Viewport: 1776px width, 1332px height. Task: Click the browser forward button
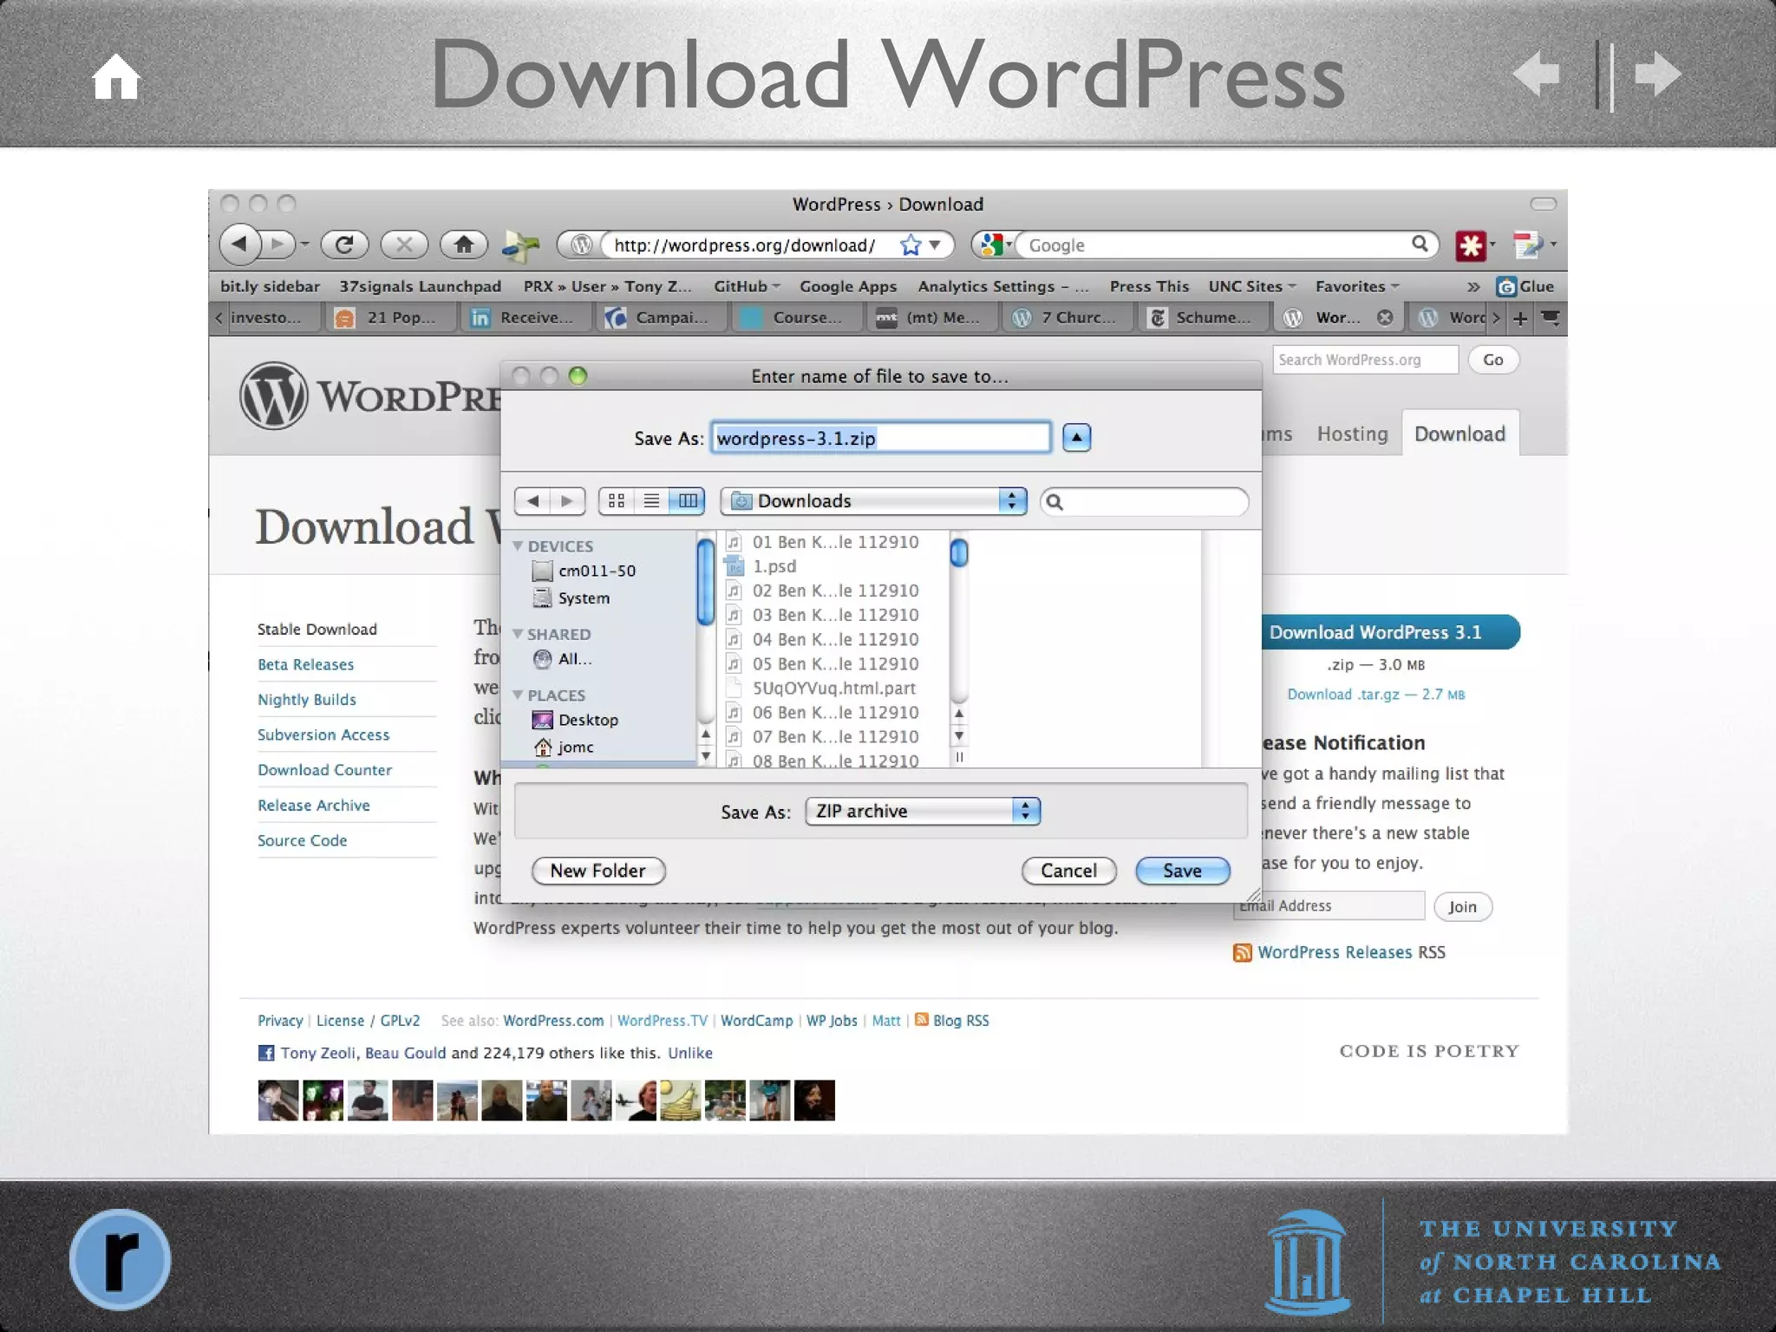point(278,245)
